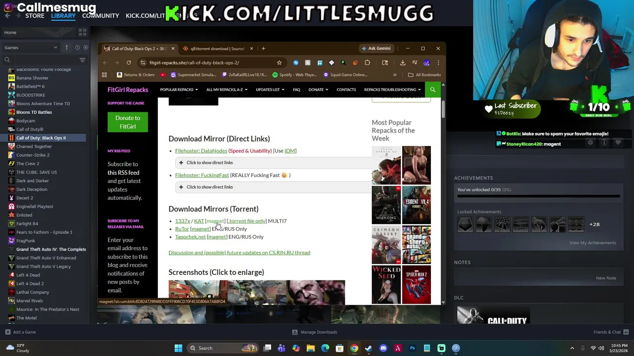Go to Steam Community tab

101,16
